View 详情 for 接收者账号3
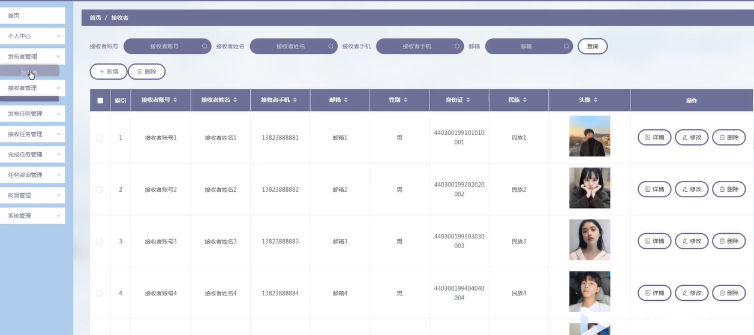Screen dimensions: 754x335 (x=654, y=242)
